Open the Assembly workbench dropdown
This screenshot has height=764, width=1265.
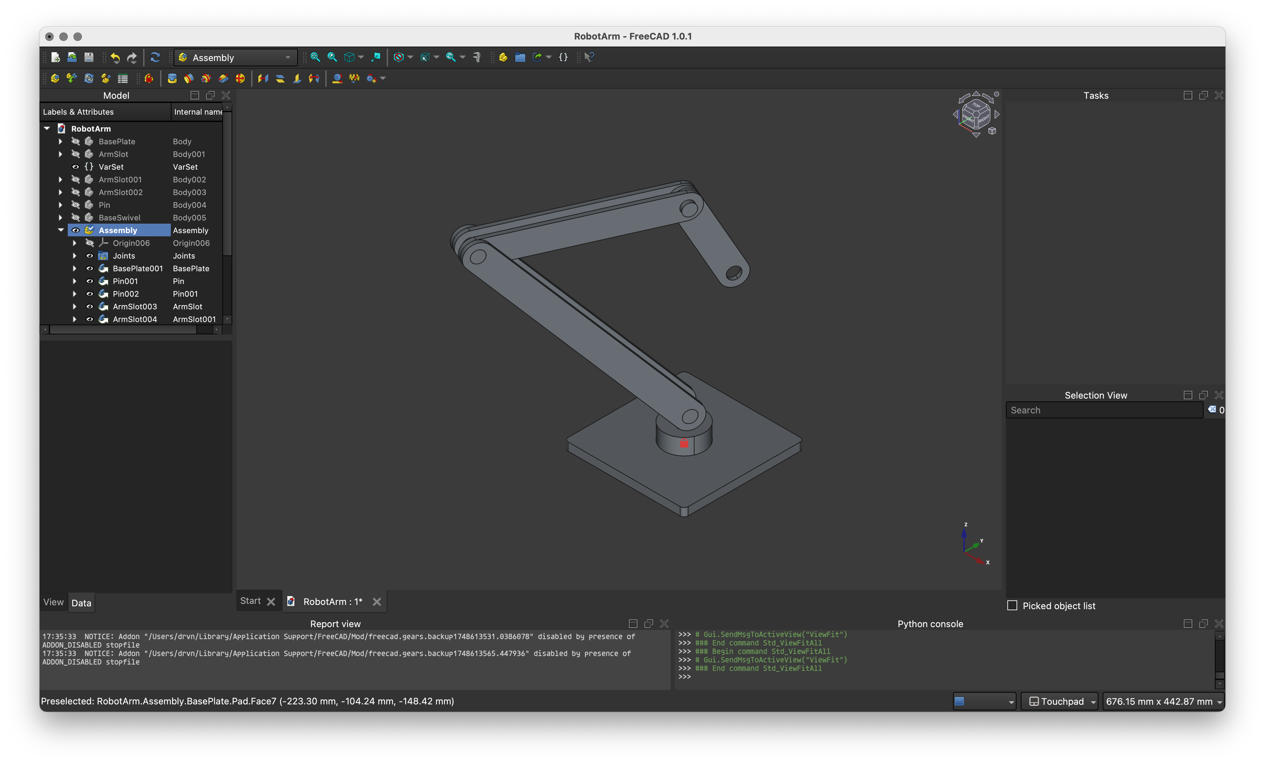coord(236,57)
